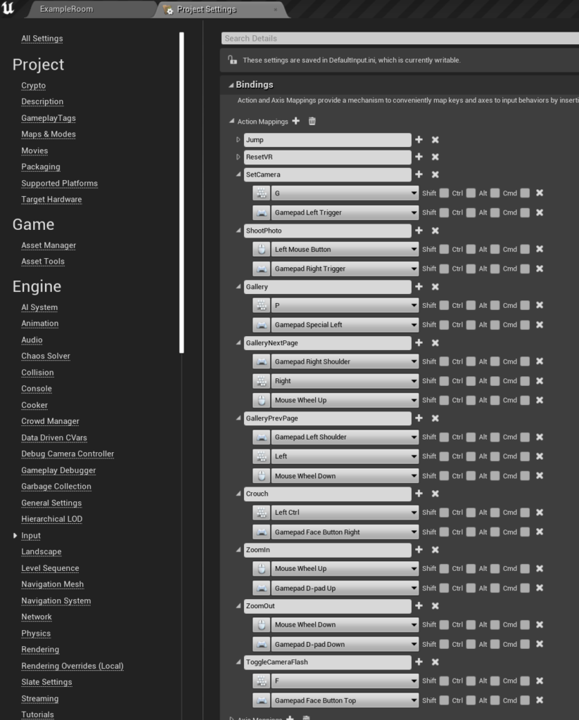Select the Project Settings tab
The height and width of the screenshot is (720, 579).
point(206,10)
